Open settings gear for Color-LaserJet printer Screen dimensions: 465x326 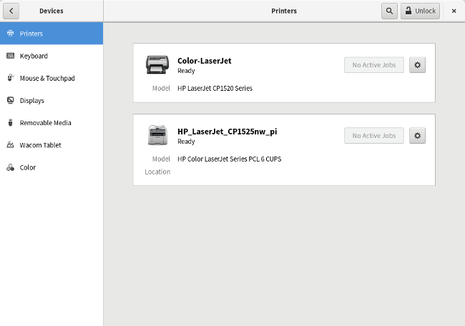pyautogui.click(x=418, y=65)
